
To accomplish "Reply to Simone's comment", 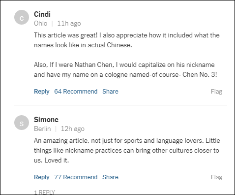I will tap(42, 177).
